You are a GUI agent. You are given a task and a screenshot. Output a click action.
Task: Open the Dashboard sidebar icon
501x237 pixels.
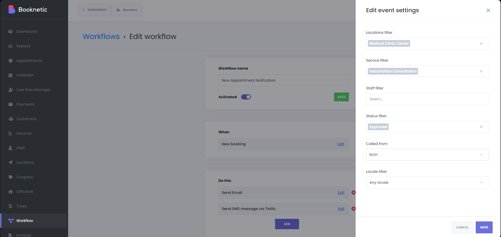(10, 31)
